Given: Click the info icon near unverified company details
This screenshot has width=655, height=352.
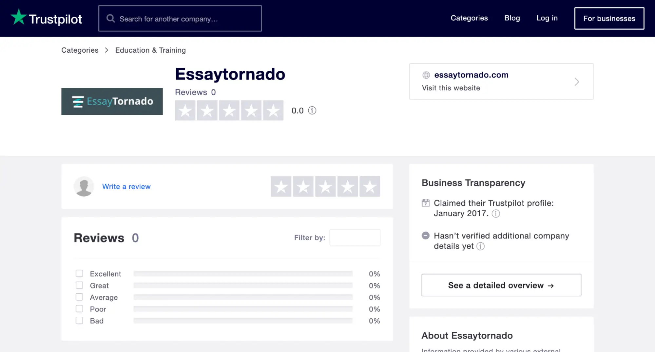Looking at the screenshot, I should click(x=480, y=246).
